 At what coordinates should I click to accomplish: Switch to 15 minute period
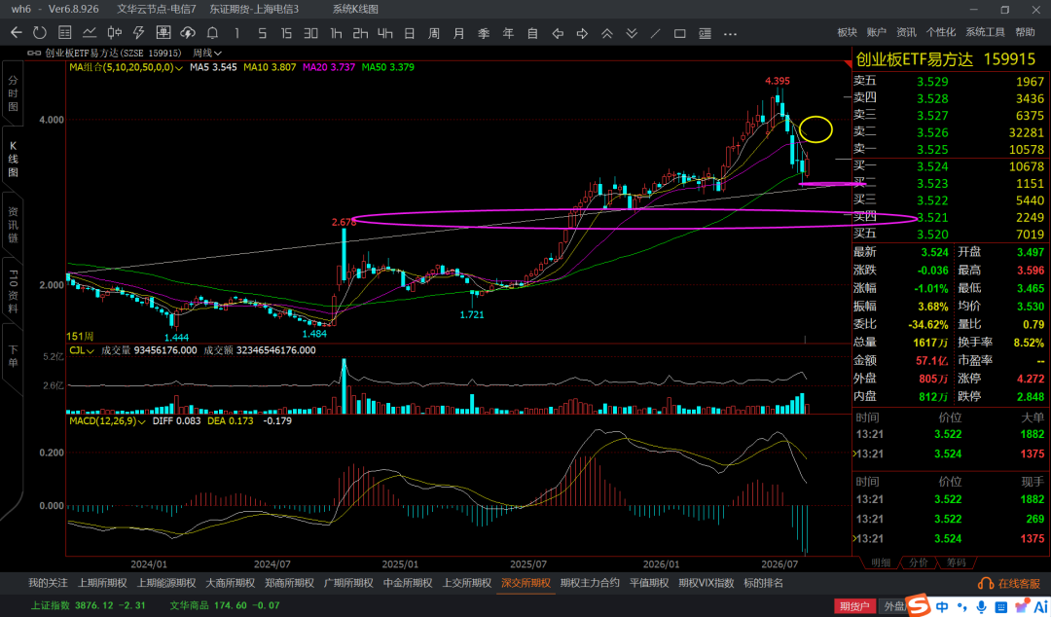click(x=286, y=33)
